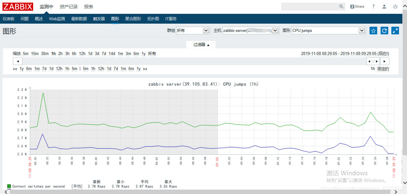Click the horizontal scrollbar at bottom
Image resolution: width=407 pixels, height=194 pixels.
[x=200, y=192]
